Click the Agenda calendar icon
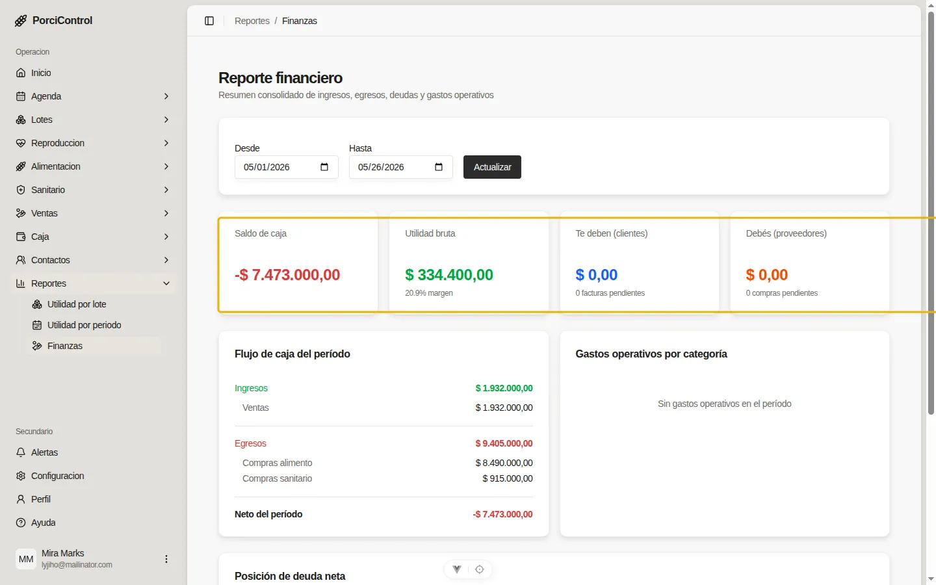Image resolution: width=936 pixels, height=585 pixels. (x=21, y=96)
